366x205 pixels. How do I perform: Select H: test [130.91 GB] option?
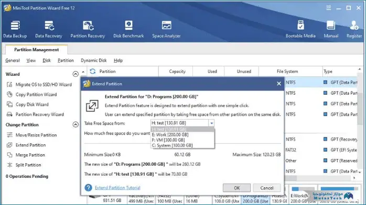(182, 129)
